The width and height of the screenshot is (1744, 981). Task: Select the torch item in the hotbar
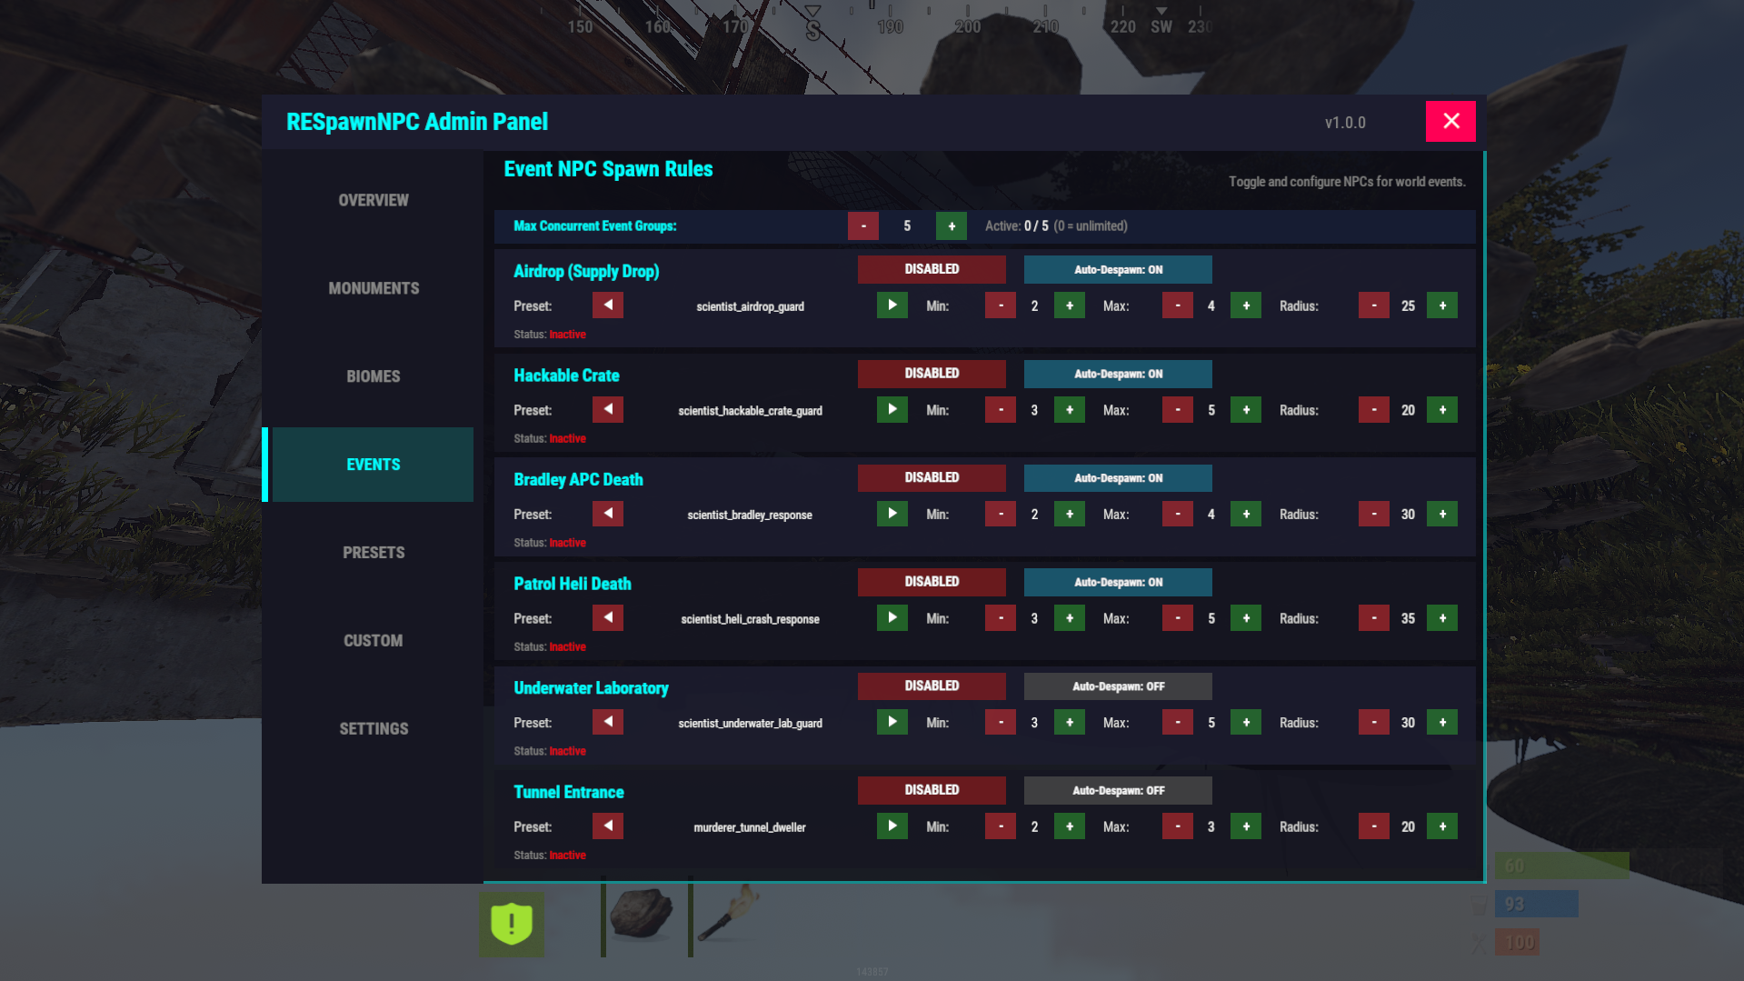729,914
